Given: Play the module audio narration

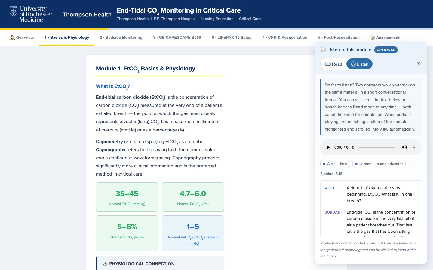Looking at the screenshot, I should tap(328, 147).
